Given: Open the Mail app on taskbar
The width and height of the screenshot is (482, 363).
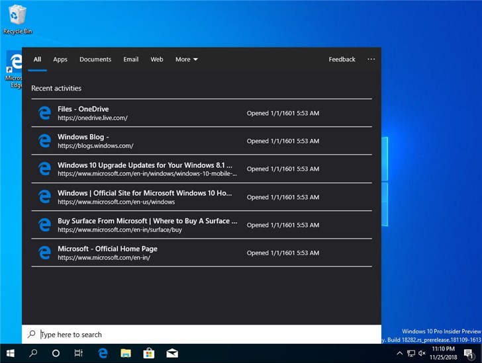Looking at the screenshot, I should 172,353.
